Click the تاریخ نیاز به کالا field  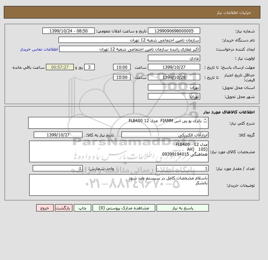point(58,135)
